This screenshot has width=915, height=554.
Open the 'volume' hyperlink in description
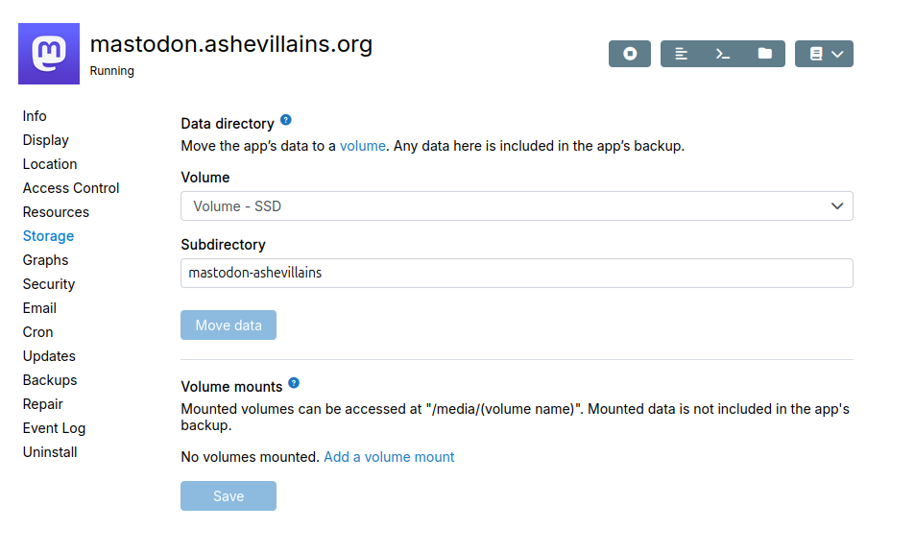point(363,146)
